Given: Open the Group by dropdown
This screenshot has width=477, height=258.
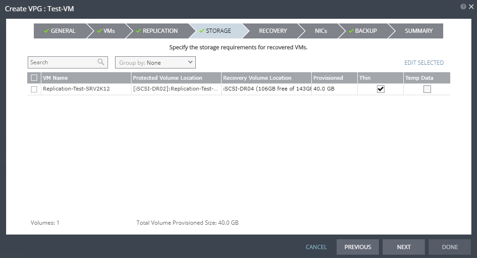Looking at the screenshot, I should click(x=155, y=62).
